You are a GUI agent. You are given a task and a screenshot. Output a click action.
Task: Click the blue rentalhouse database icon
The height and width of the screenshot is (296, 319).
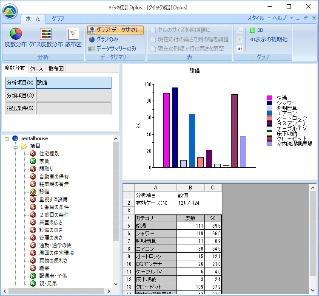(16, 138)
